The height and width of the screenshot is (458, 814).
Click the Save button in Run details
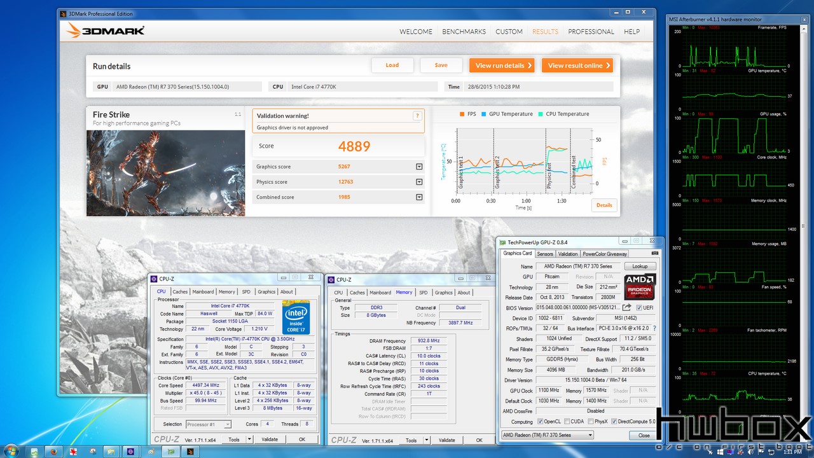coord(441,65)
